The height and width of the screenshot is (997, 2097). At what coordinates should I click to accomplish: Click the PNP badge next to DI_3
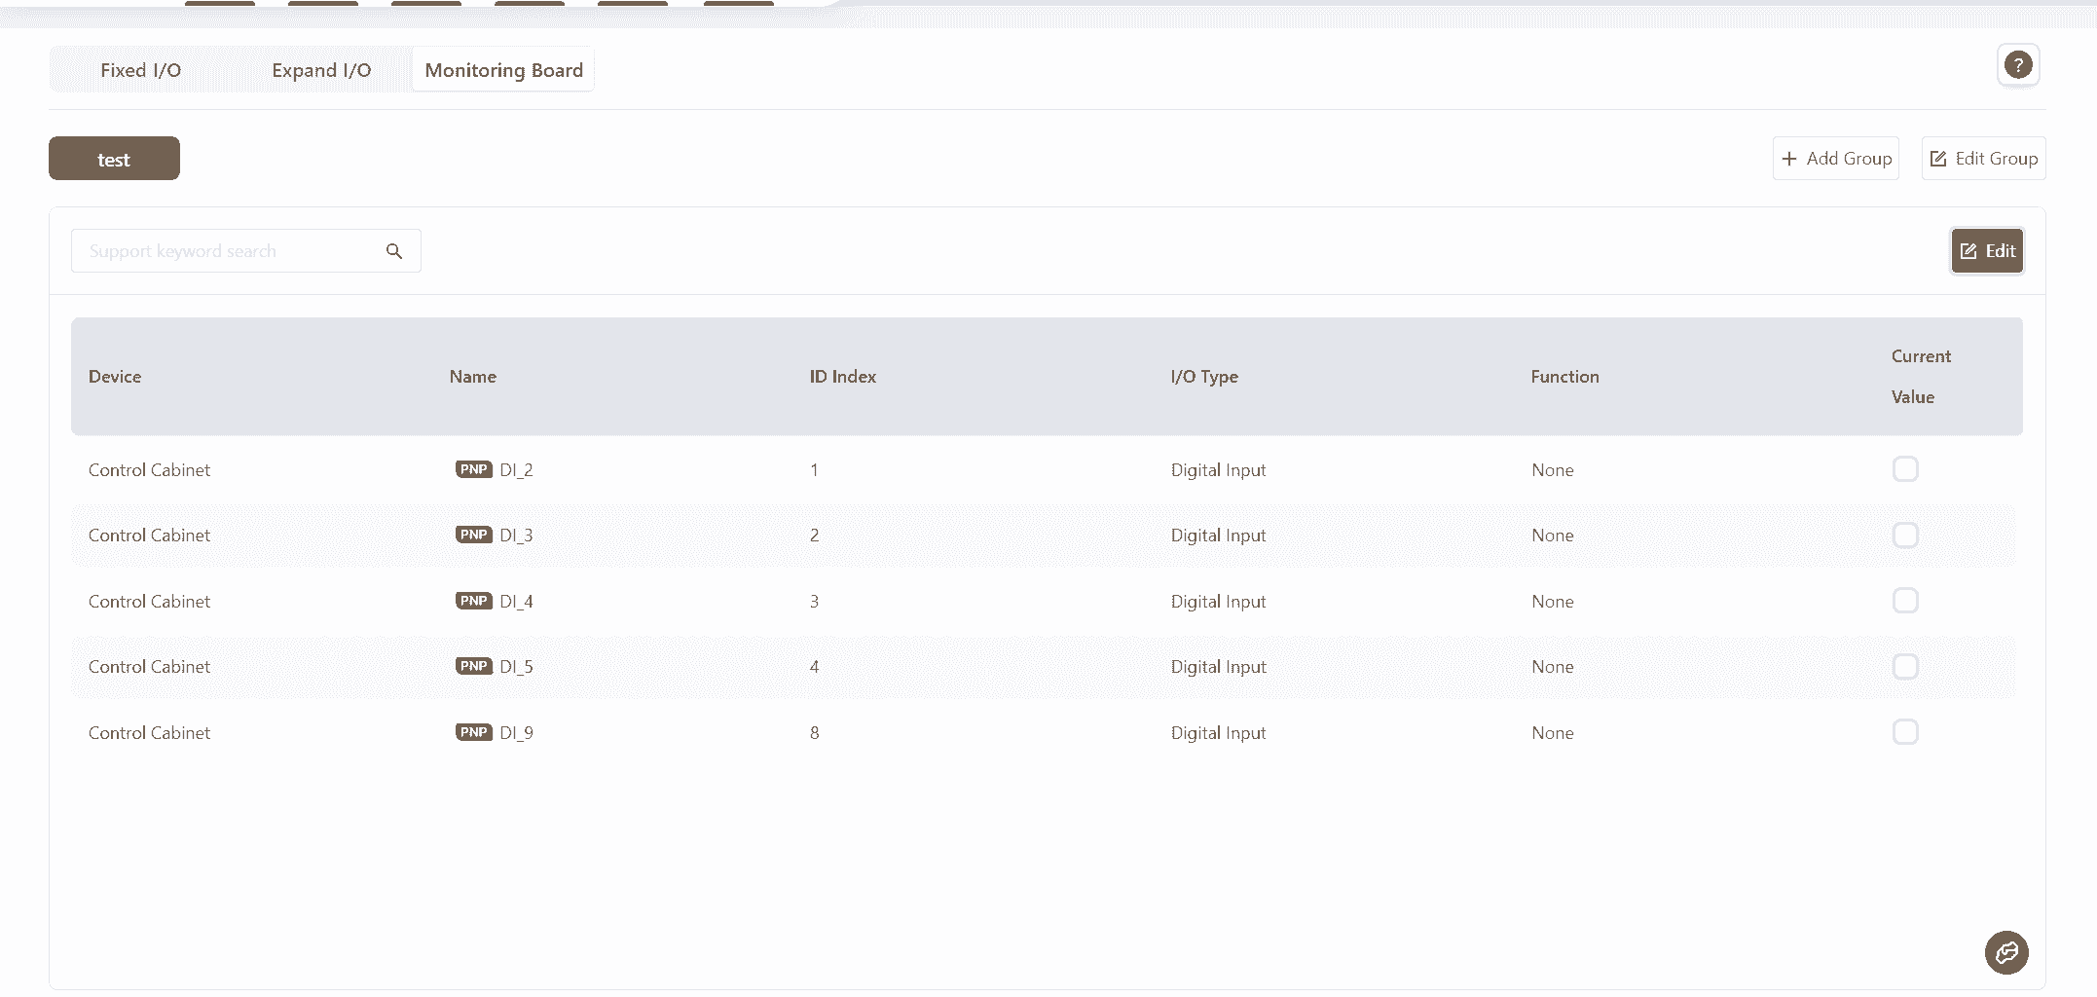tap(474, 535)
